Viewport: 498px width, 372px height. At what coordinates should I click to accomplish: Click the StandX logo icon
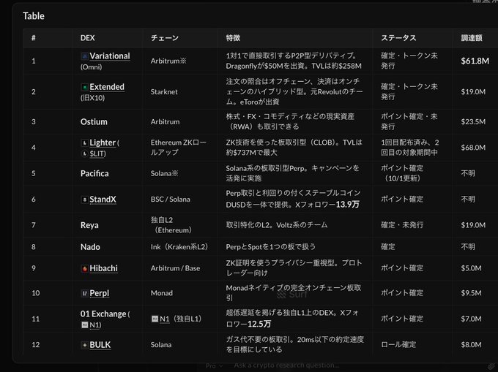pyautogui.click(x=84, y=200)
